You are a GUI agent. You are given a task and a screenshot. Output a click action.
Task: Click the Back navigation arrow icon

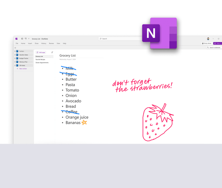[x=22, y=39]
